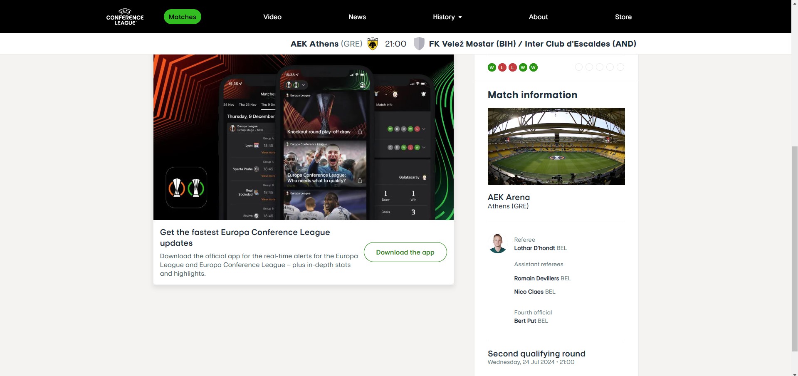Viewport: 798px width, 376px height.
Task: Open the AEK Arena stadium photo
Action: coord(556,146)
